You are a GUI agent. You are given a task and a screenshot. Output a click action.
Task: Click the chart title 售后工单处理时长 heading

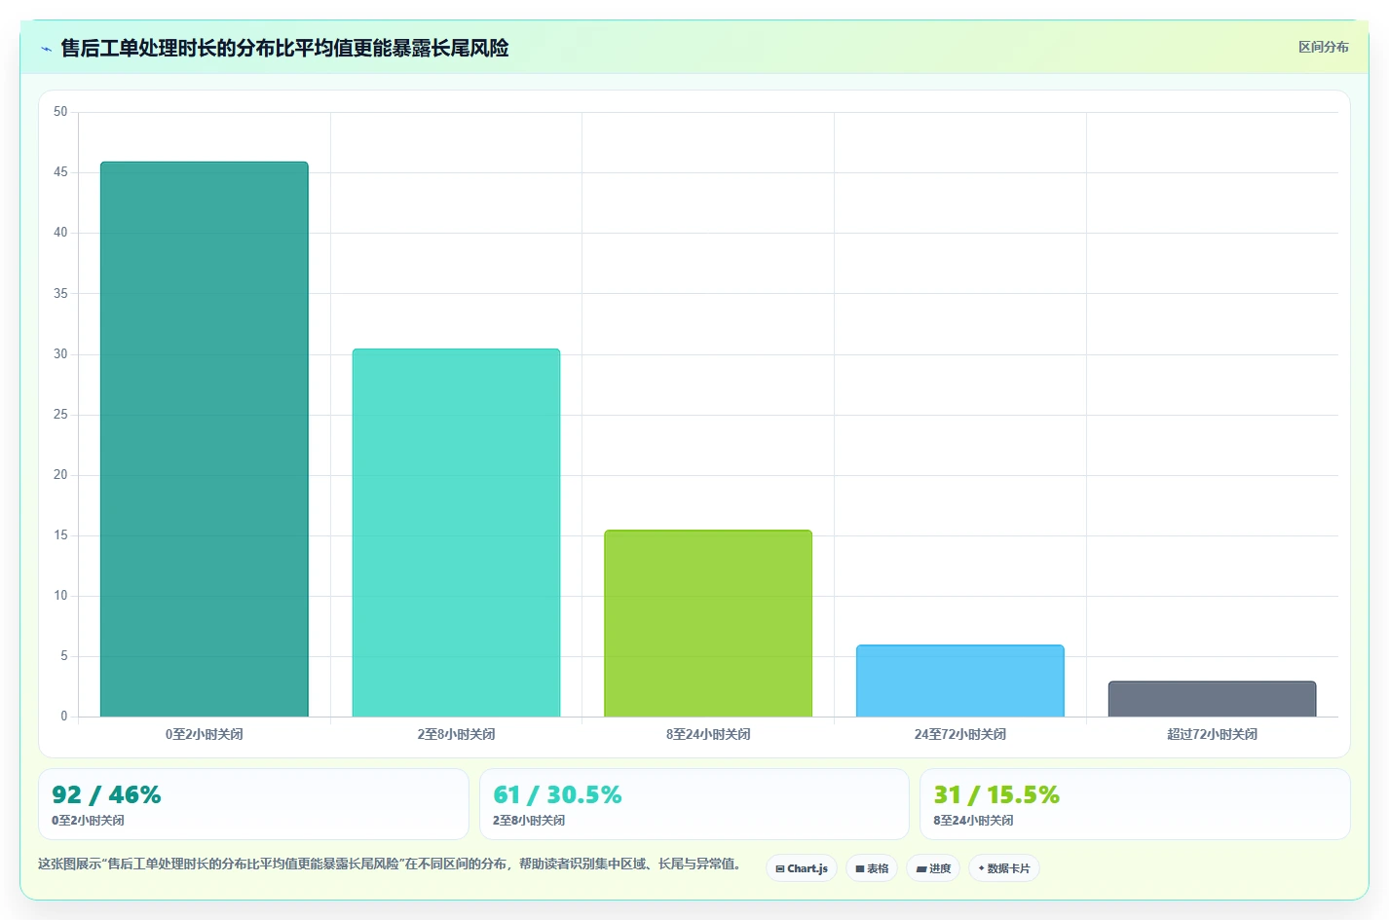(284, 49)
